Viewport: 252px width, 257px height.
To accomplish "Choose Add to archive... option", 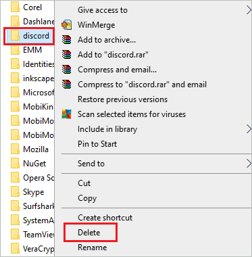I will pyautogui.click(x=107, y=40).
